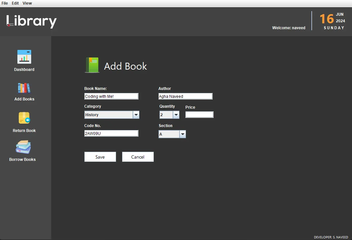Image resolution: width=352 pixels, height=240 pixels.
Task: Go to Dashboard via its label
Action: 24,70
